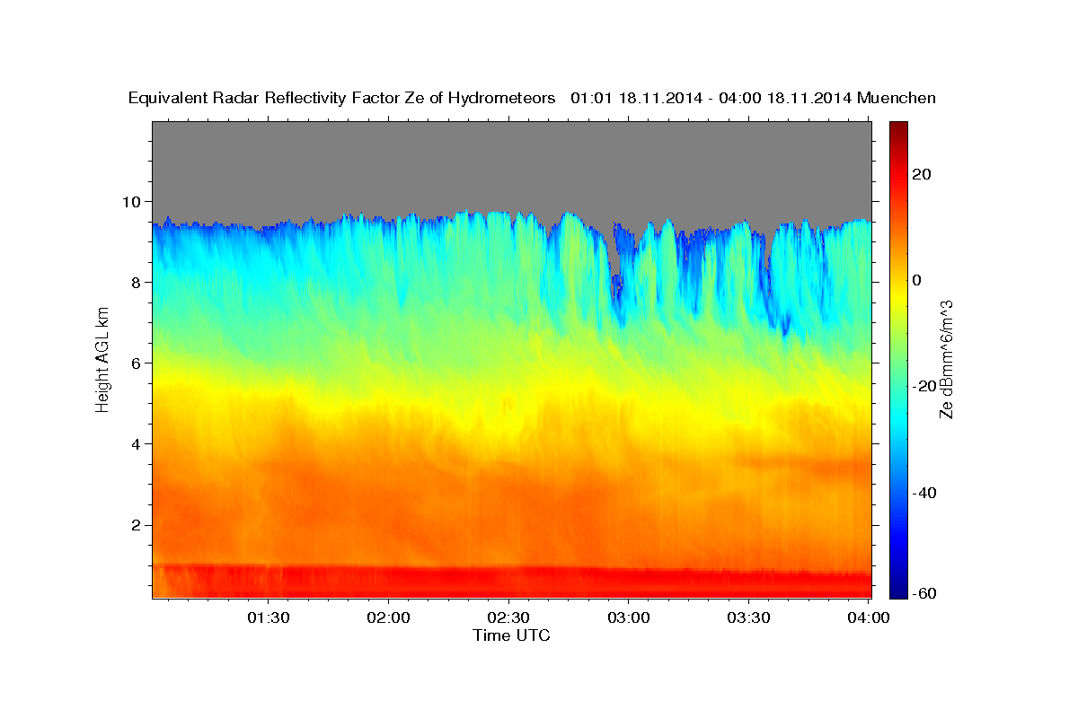Click the '03:30' time tick label
Viewport: 1078px width, 718px height.
tap(748, 617)
